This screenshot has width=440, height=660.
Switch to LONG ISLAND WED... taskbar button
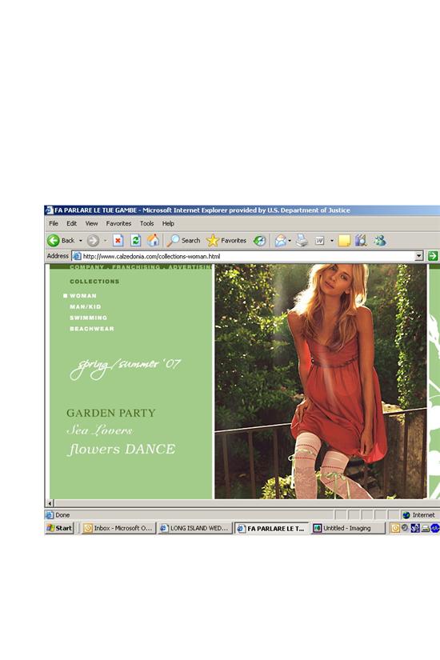click(x=195, y=528)
